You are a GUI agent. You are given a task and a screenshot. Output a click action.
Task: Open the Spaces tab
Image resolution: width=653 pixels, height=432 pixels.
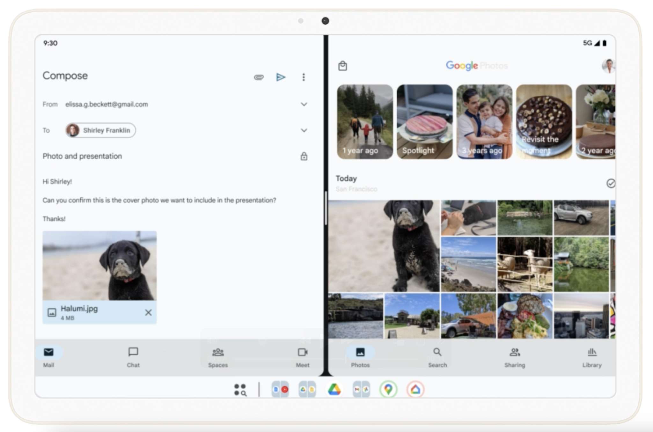[218, 357]
